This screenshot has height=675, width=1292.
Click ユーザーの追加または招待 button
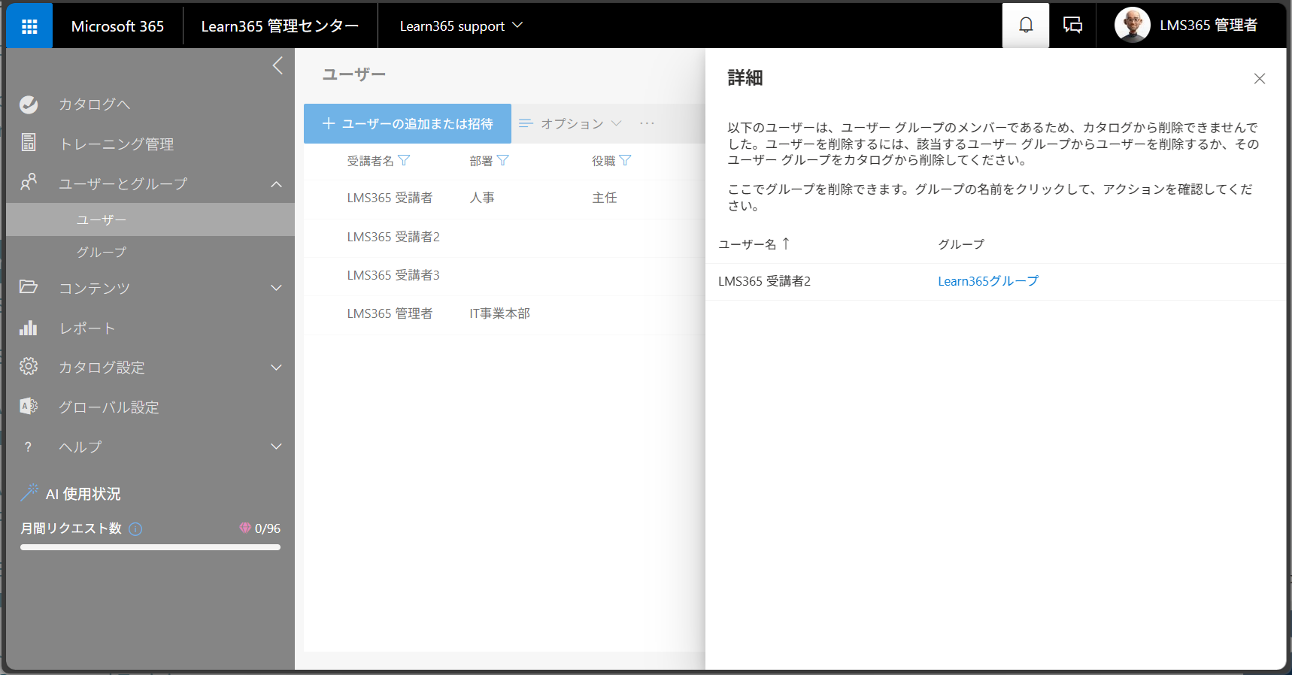point(408,123)
